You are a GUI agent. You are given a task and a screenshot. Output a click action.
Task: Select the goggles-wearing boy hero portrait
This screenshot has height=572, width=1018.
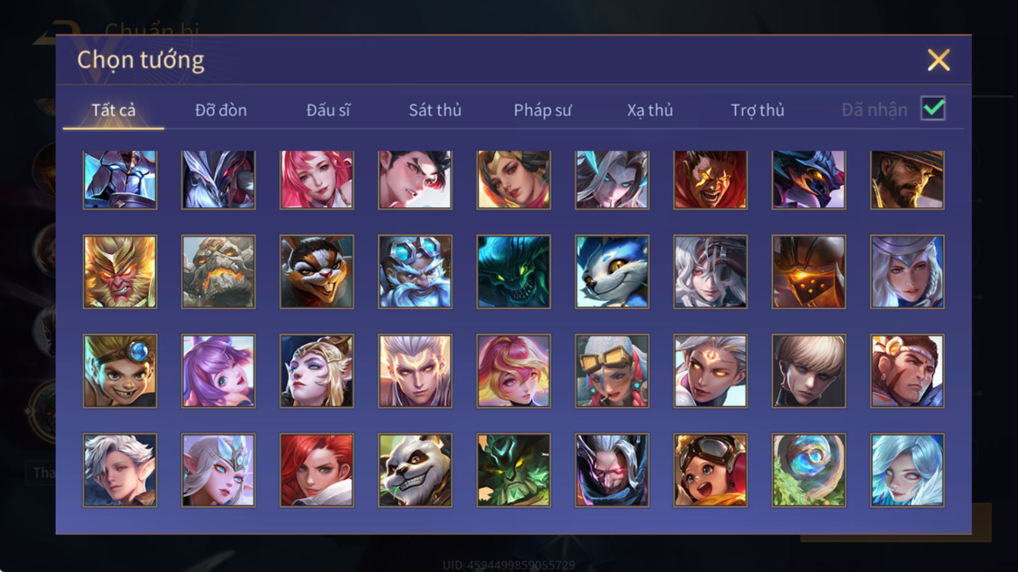tap(120, 371)
